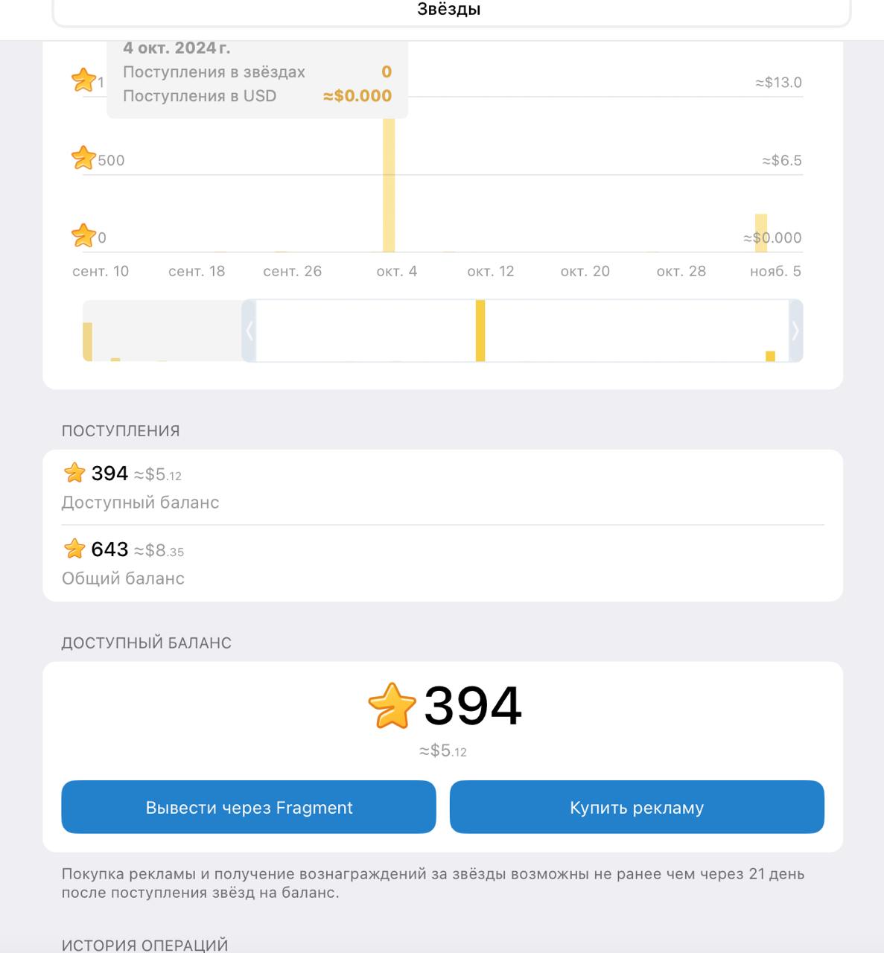Click the partially hidden star icon at the chart's top axis

click(83, 80)
